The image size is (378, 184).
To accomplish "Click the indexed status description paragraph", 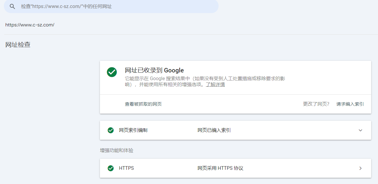I will coord(205,81).
